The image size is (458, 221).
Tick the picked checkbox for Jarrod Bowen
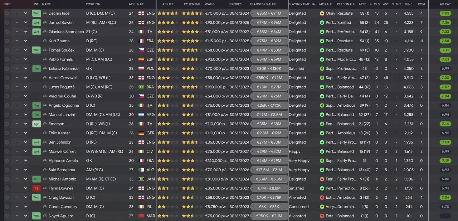coord(7,23)
